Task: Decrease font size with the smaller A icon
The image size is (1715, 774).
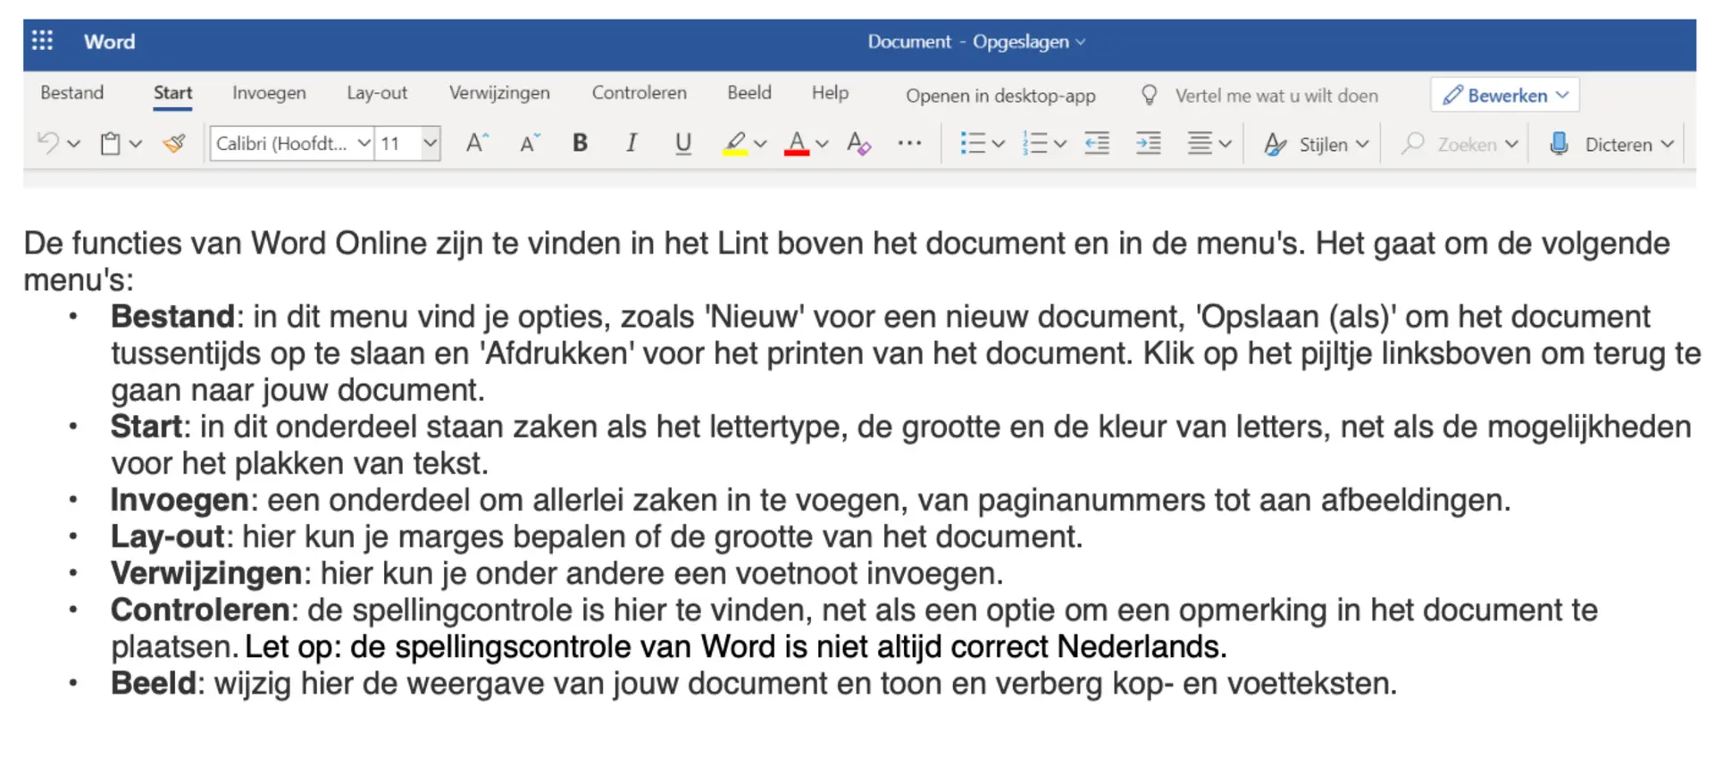Action: 531,143
